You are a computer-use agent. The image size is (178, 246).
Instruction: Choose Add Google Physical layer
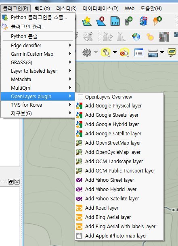tap(119, 106)
